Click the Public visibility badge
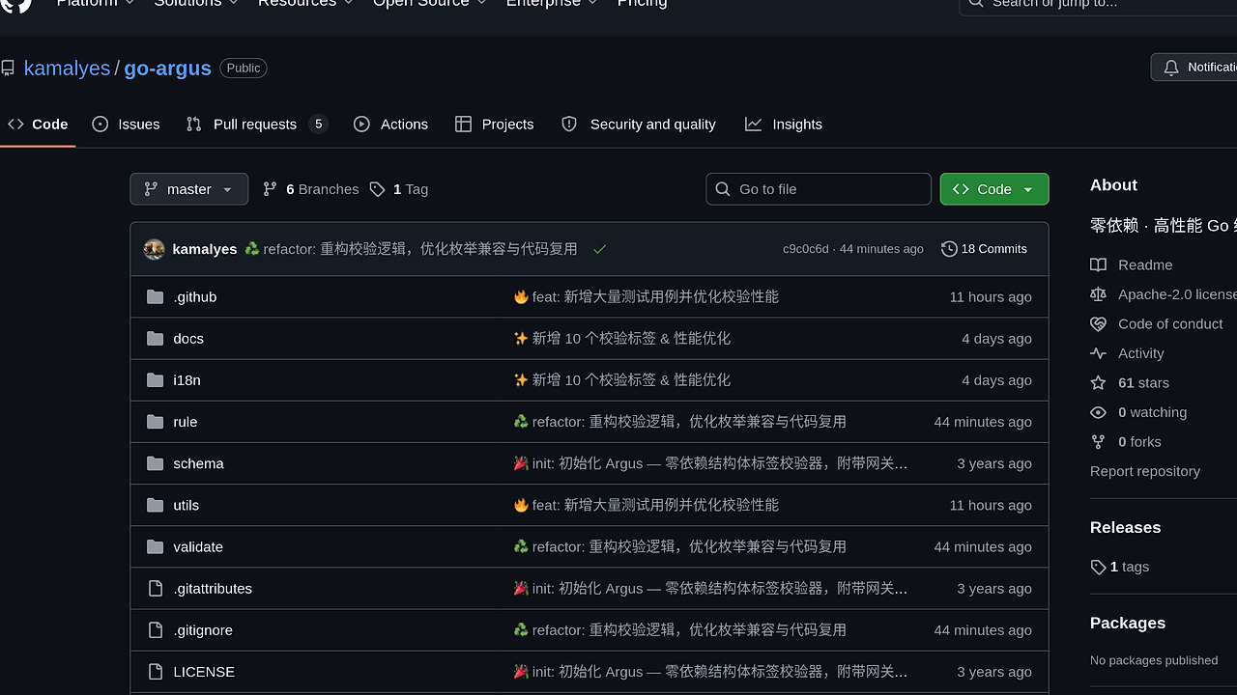Screen dimensions: 1237x695 244,69
